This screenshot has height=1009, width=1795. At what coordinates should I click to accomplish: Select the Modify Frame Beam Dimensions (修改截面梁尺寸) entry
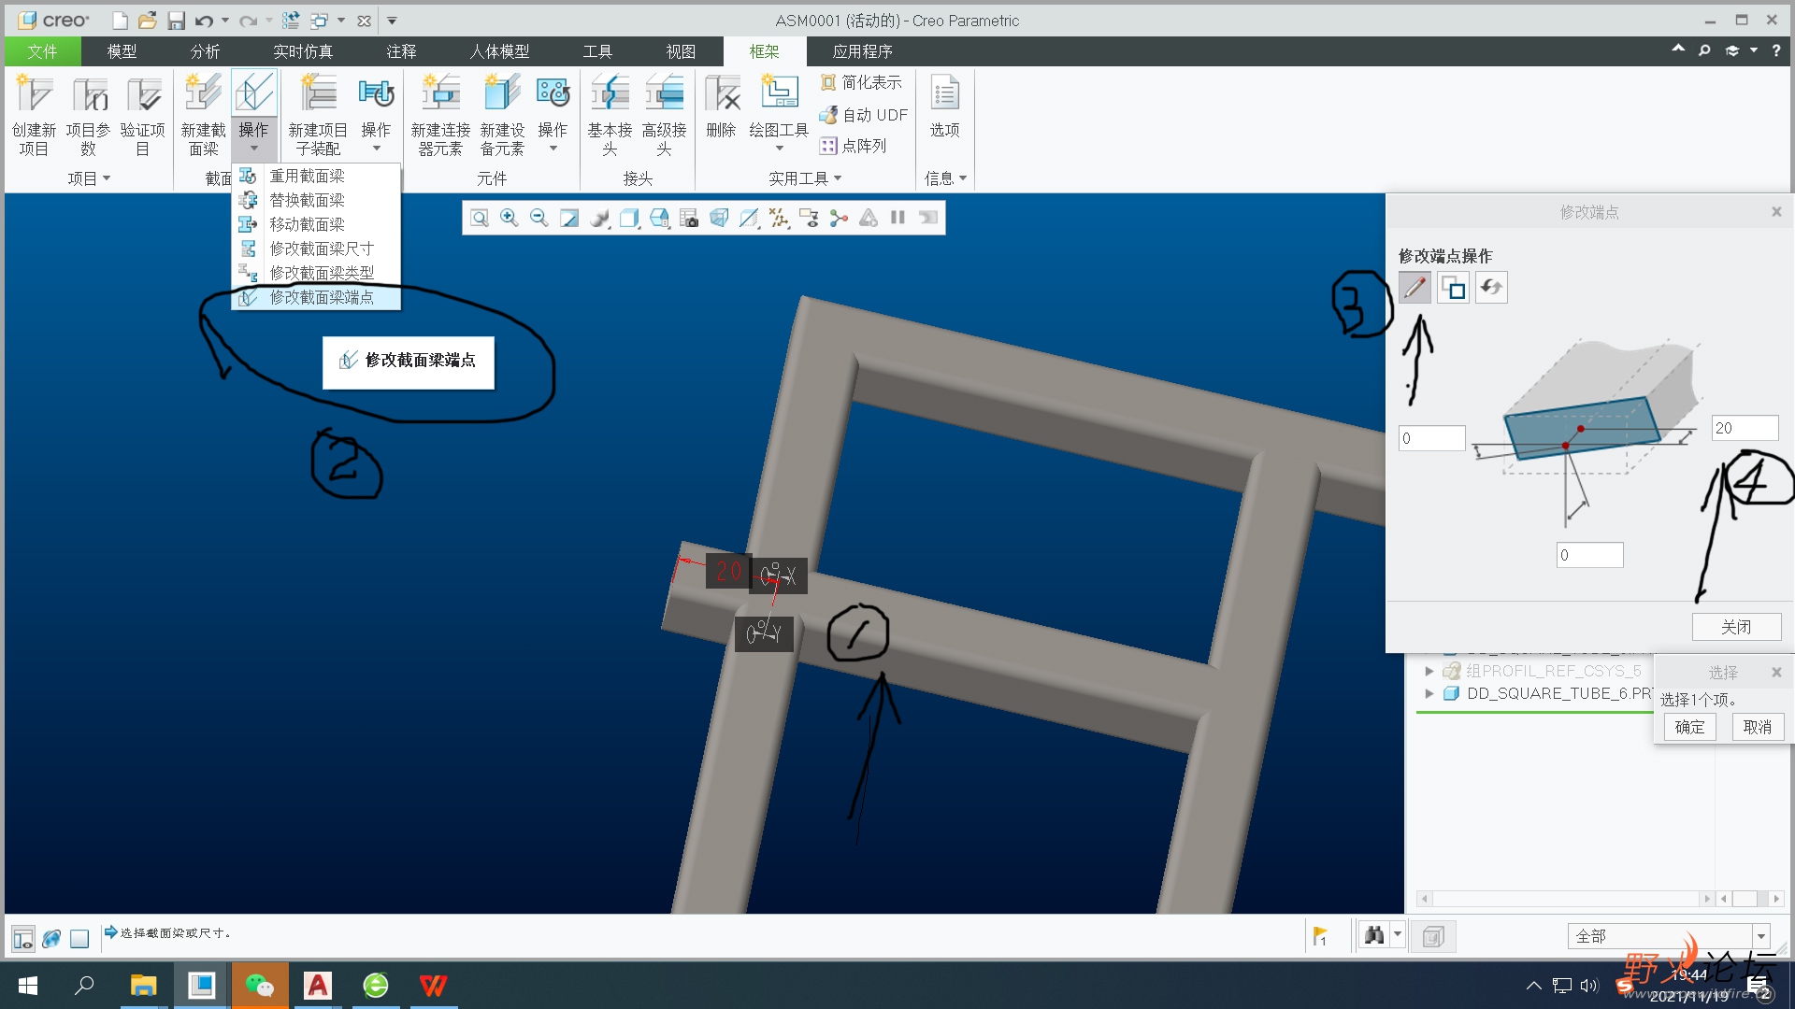[321, 249]
